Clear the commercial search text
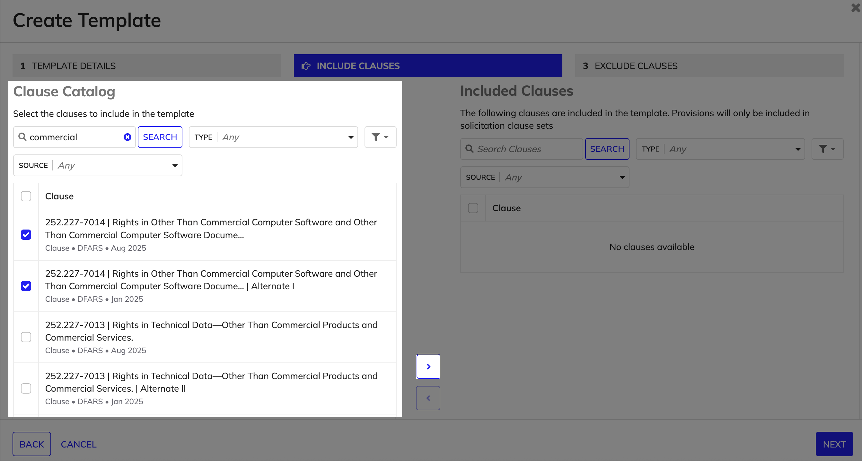 point(127,137)
